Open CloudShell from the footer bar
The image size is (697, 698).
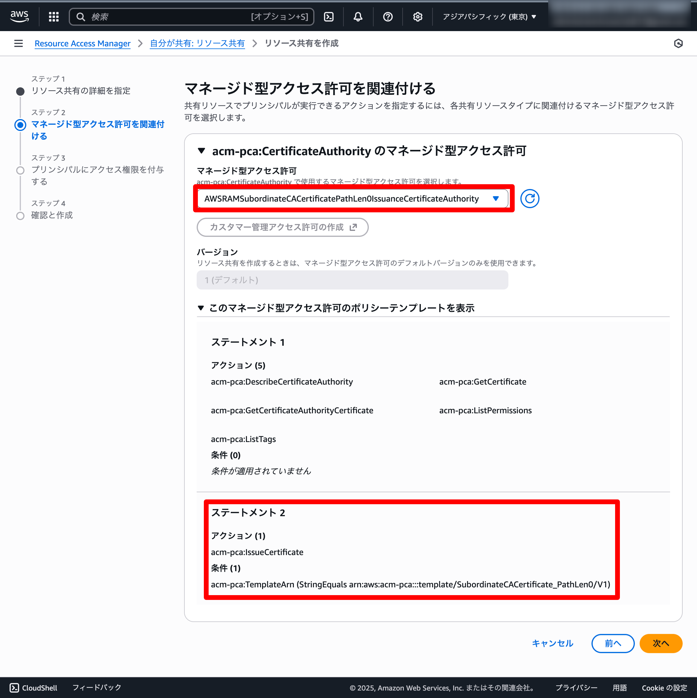click(x=33, y=688)
